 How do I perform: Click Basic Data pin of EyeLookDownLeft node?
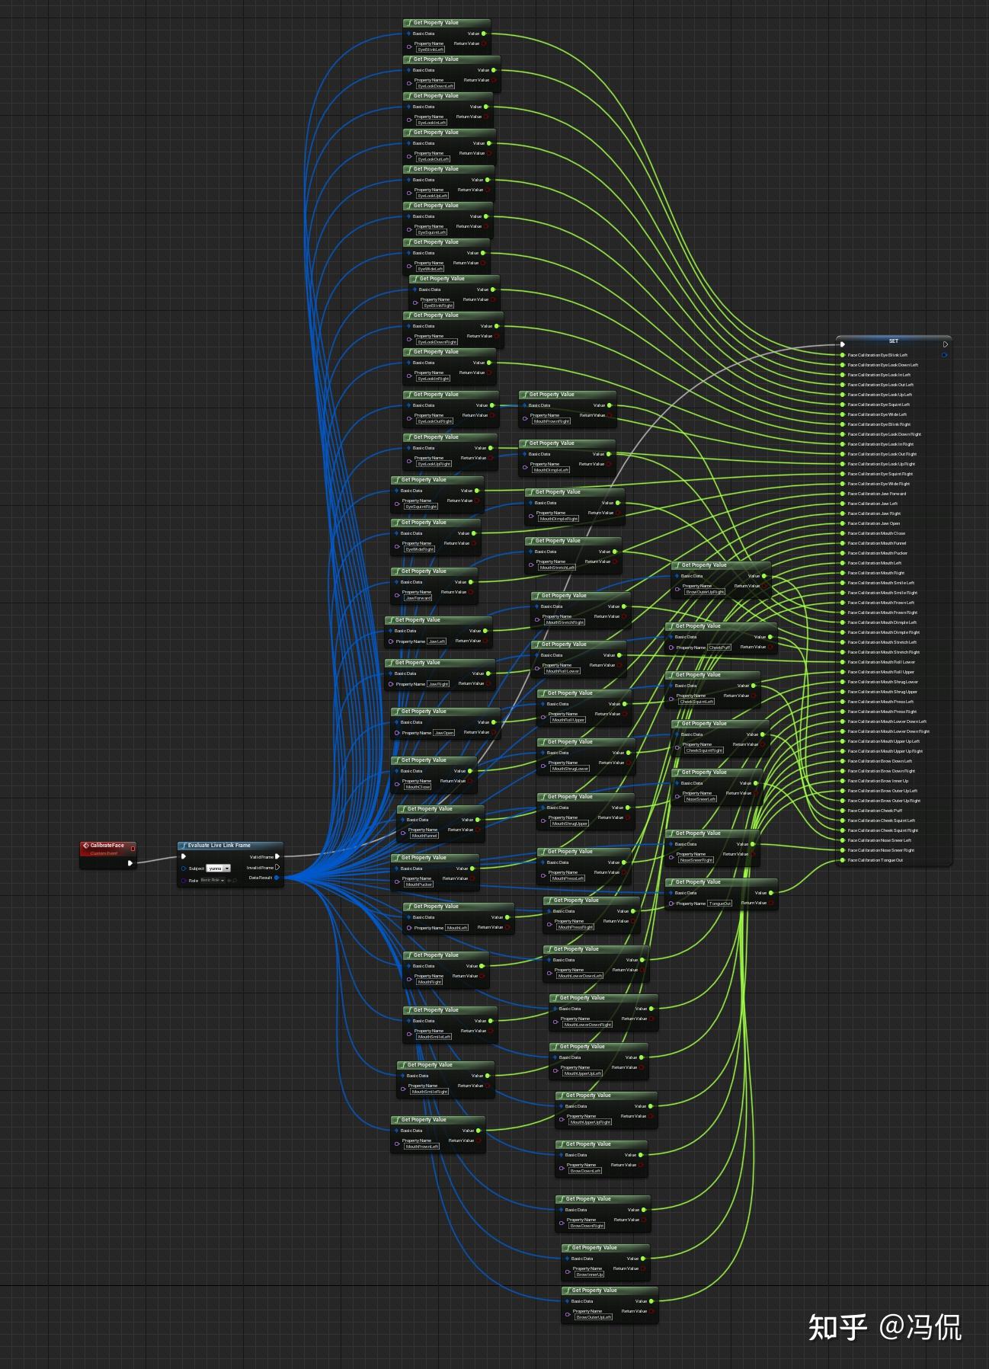pos(408,70)
